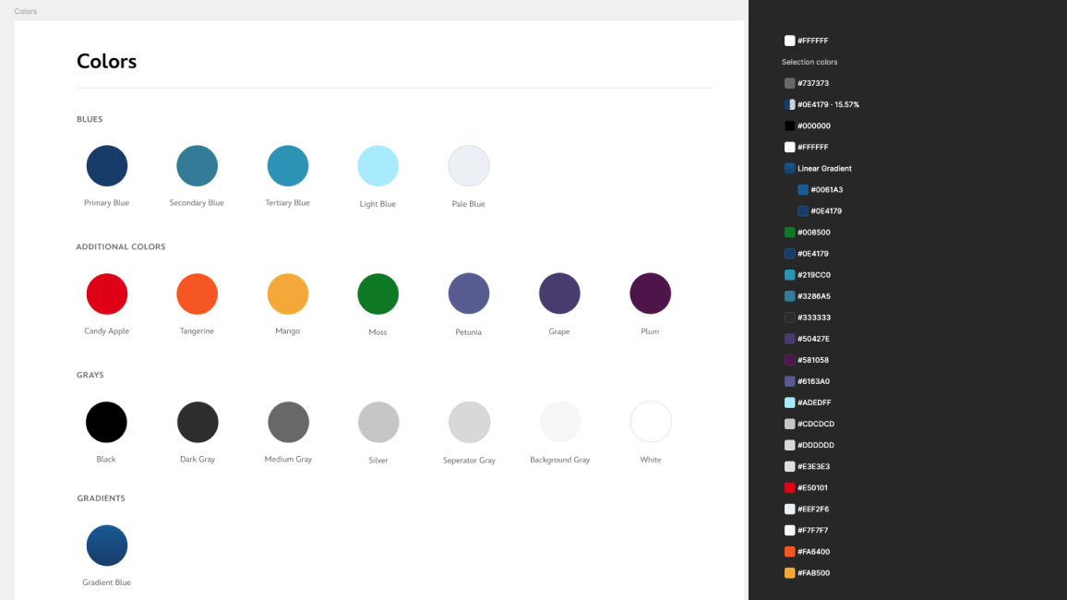
Task: Click the Gradient Blue circle
Action: click(107, 546)
